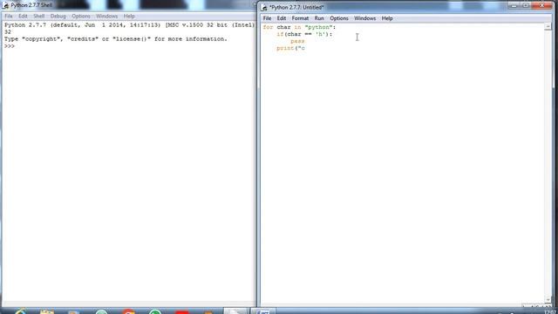
Task: Click the *Python 2.7.7: Untitled* title bar
Action: click(x=384, y=8)
